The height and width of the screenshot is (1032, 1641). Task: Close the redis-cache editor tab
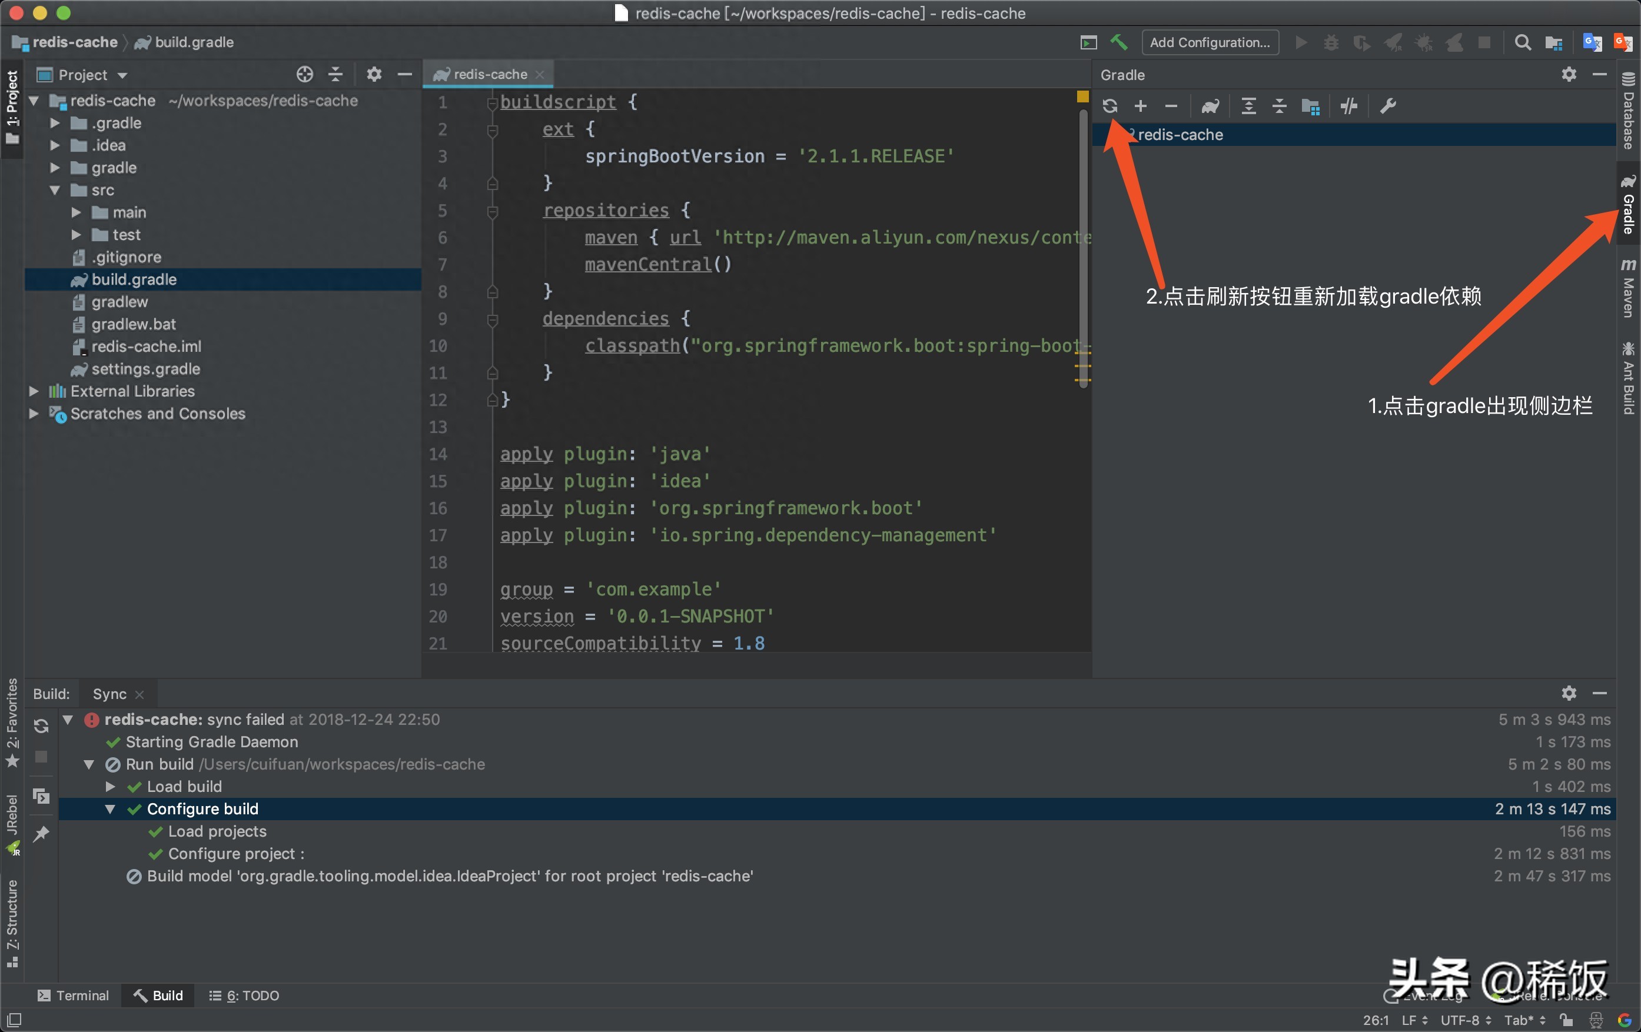(x=540, y=74)
